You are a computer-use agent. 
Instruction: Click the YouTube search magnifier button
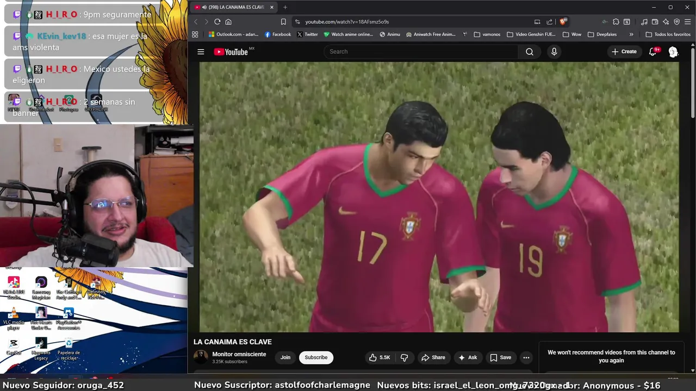click(x=529, y=52)
